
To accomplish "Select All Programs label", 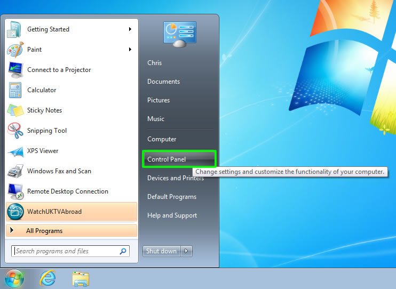I will (44, 231).
